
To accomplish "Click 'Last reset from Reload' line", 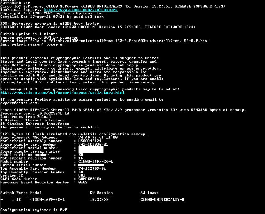I will (26, 117).
